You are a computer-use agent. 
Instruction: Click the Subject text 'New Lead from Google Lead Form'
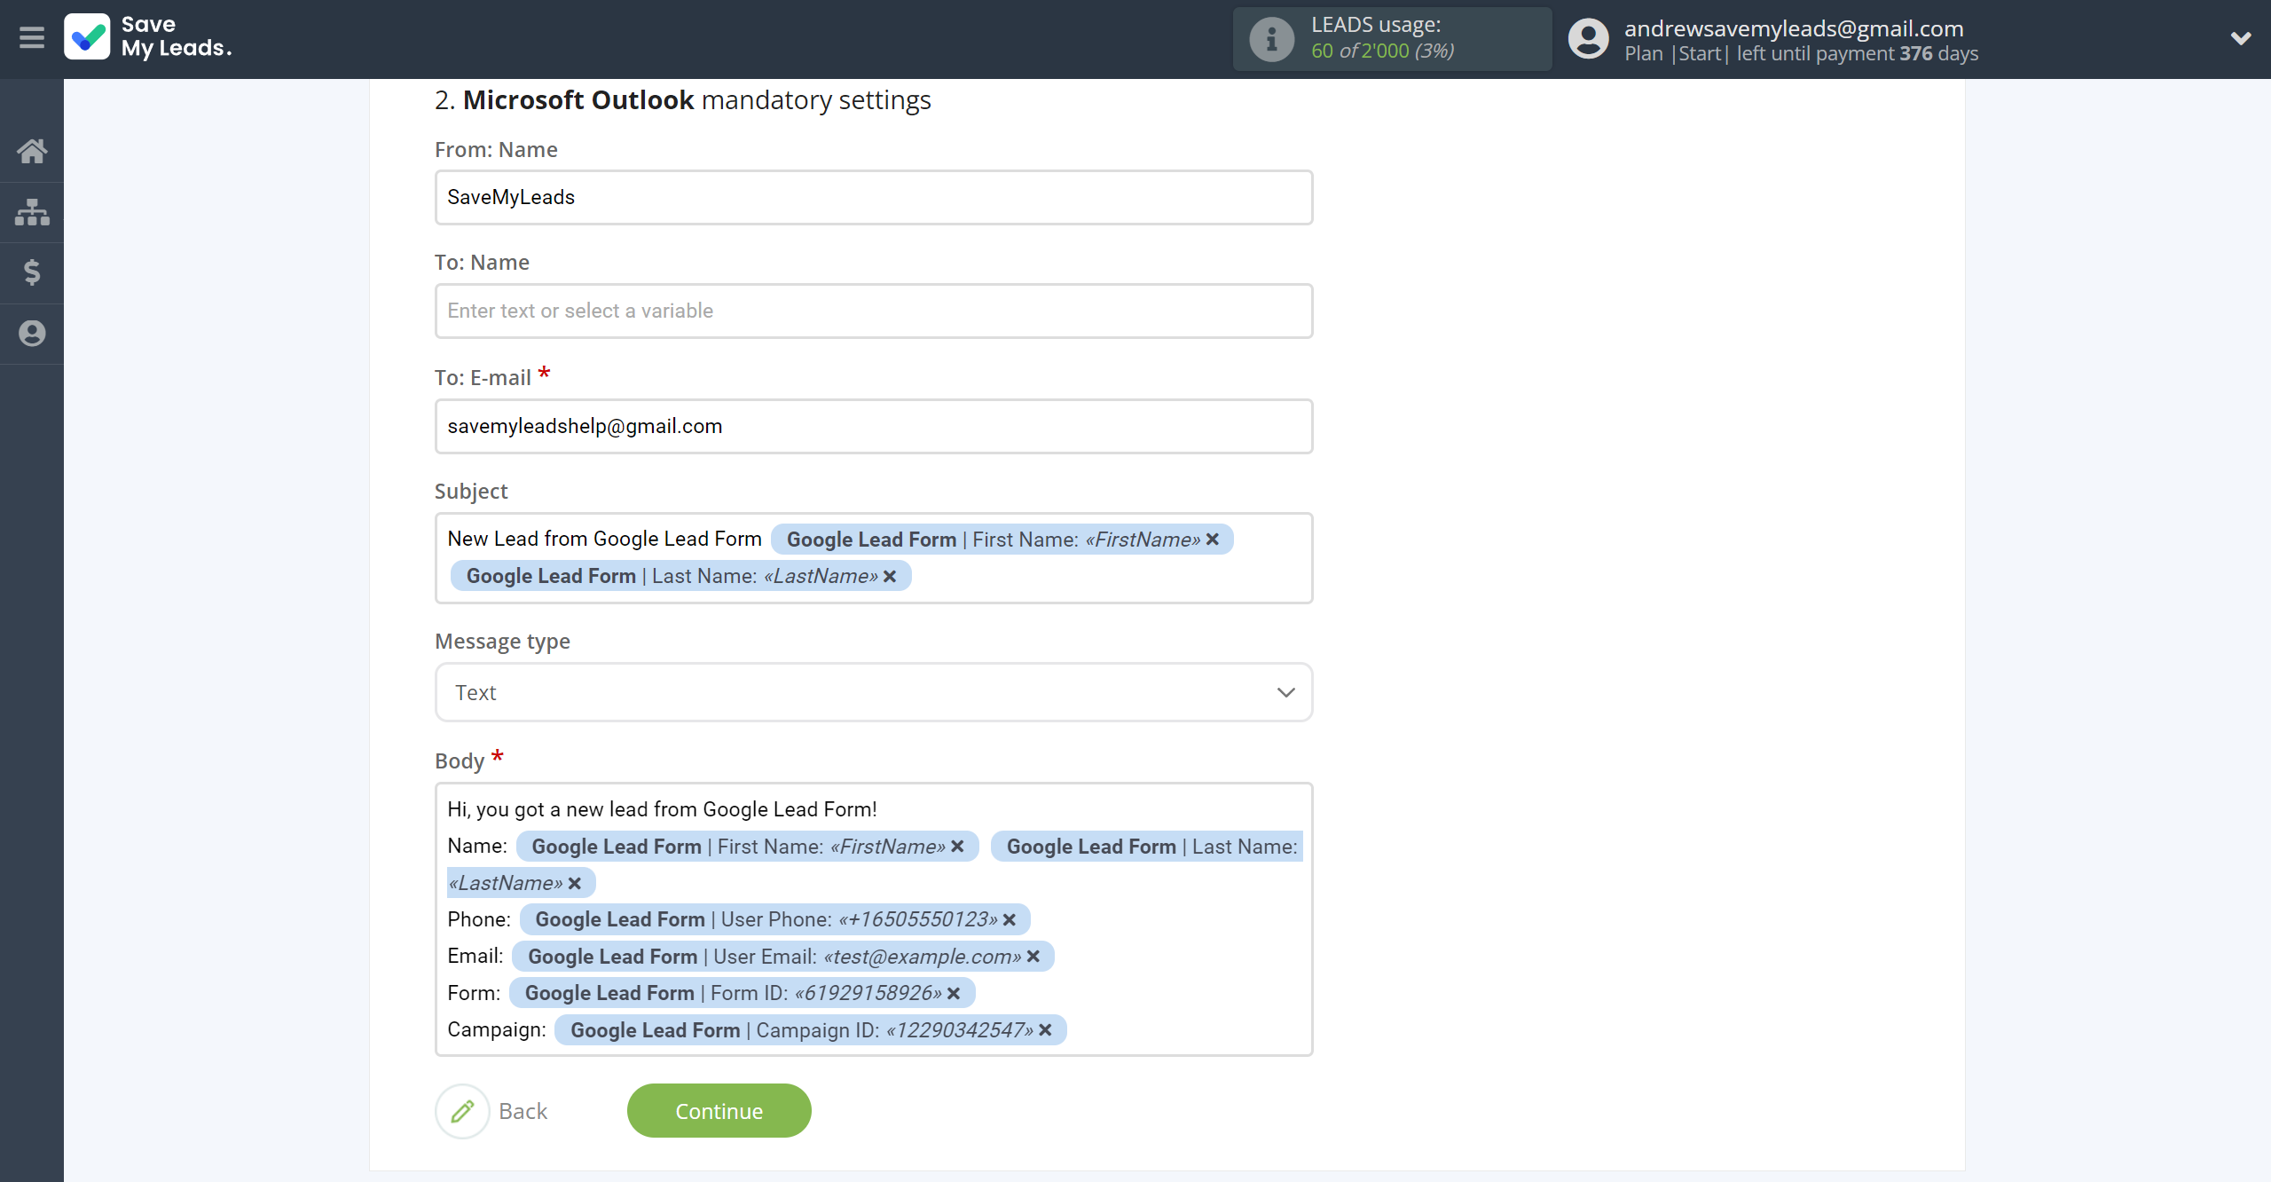(x=604, y=539)
